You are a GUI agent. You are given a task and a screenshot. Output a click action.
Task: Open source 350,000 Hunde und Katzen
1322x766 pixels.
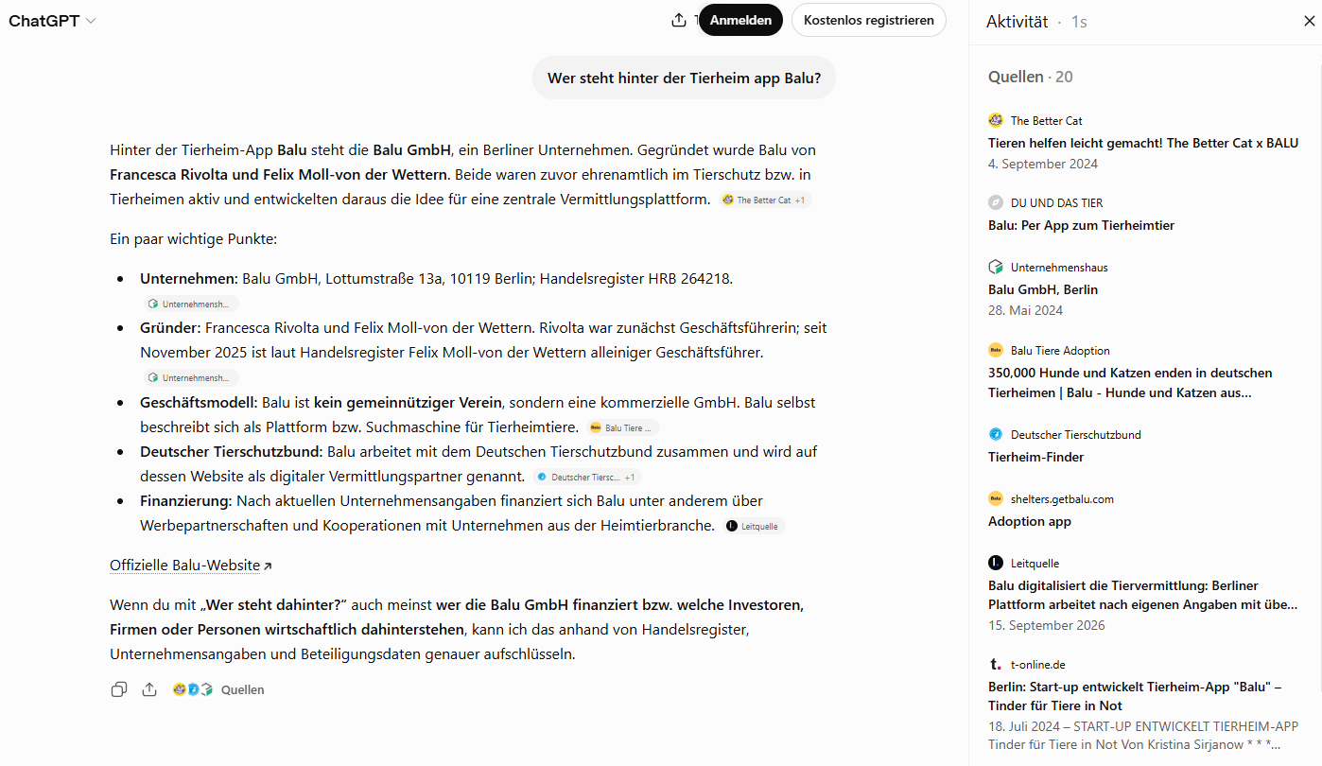pos(1130,382)
